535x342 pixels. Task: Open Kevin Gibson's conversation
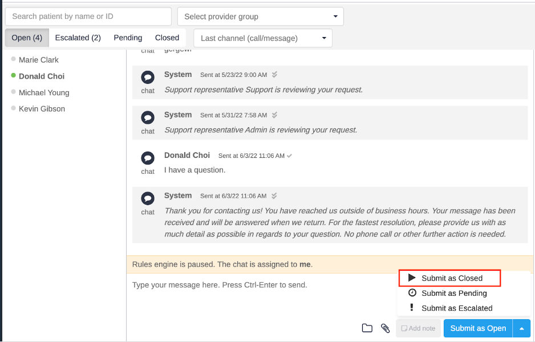[42, 109]
